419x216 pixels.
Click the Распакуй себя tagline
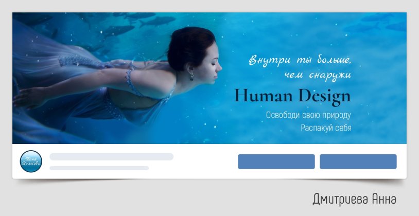pyautogui.click(x=326, y=128)
